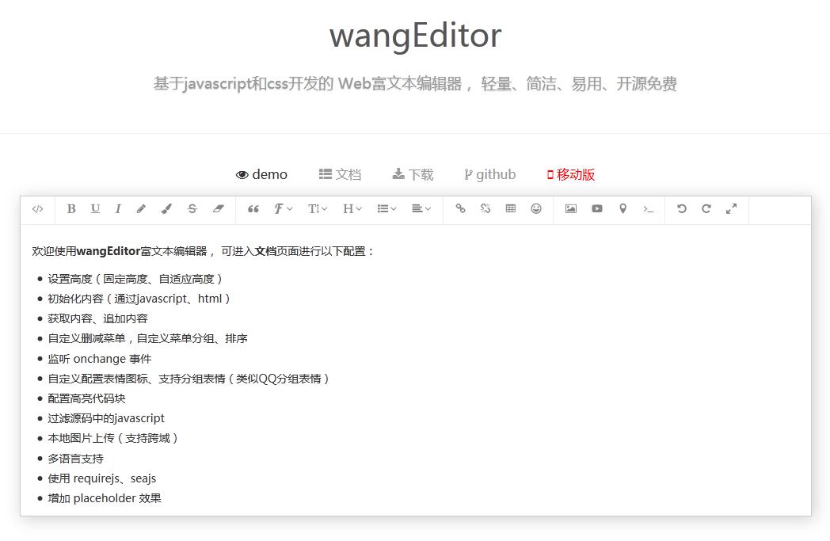Toggle italic formatting

click(x=118, y=209)
